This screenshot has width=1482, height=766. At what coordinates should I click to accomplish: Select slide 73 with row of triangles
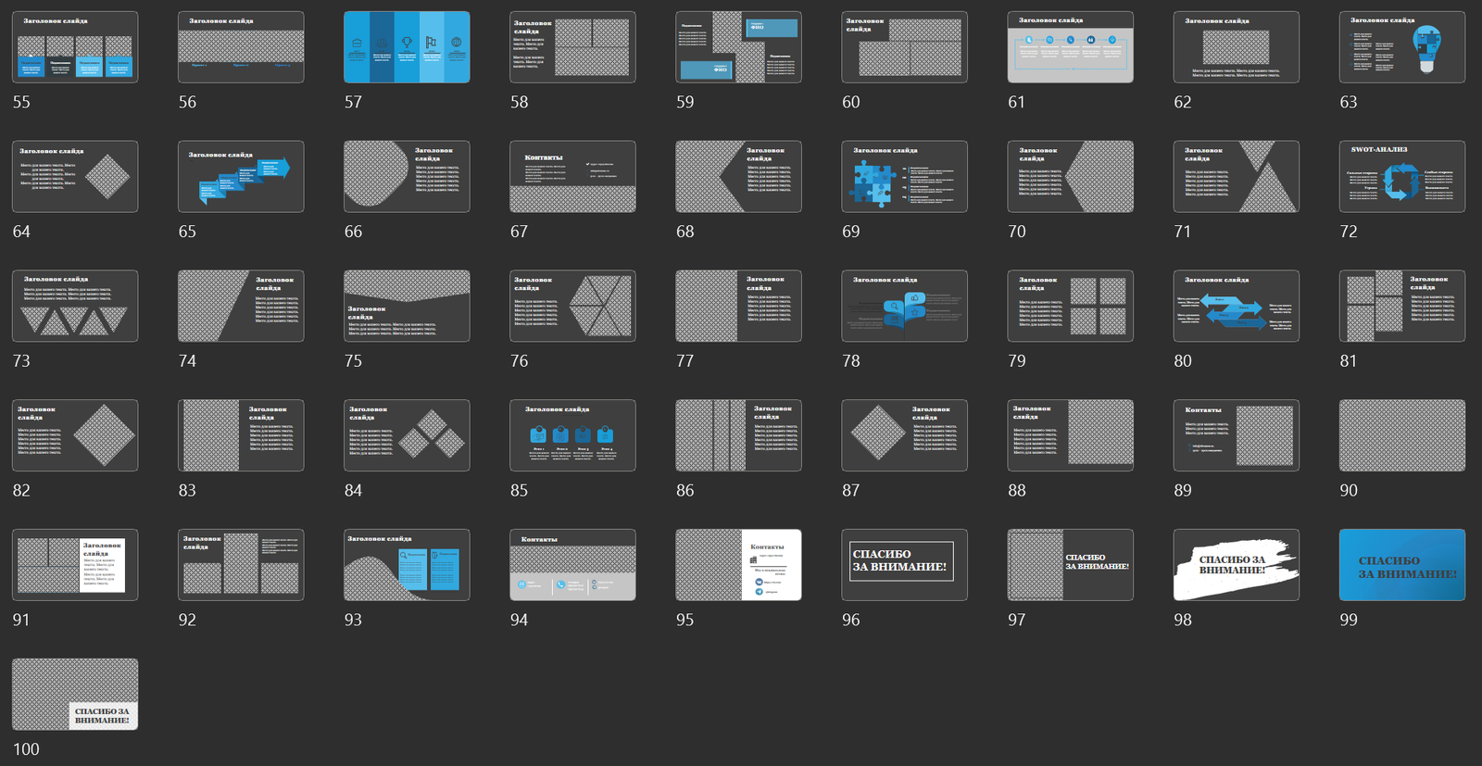tap(75, 307)
